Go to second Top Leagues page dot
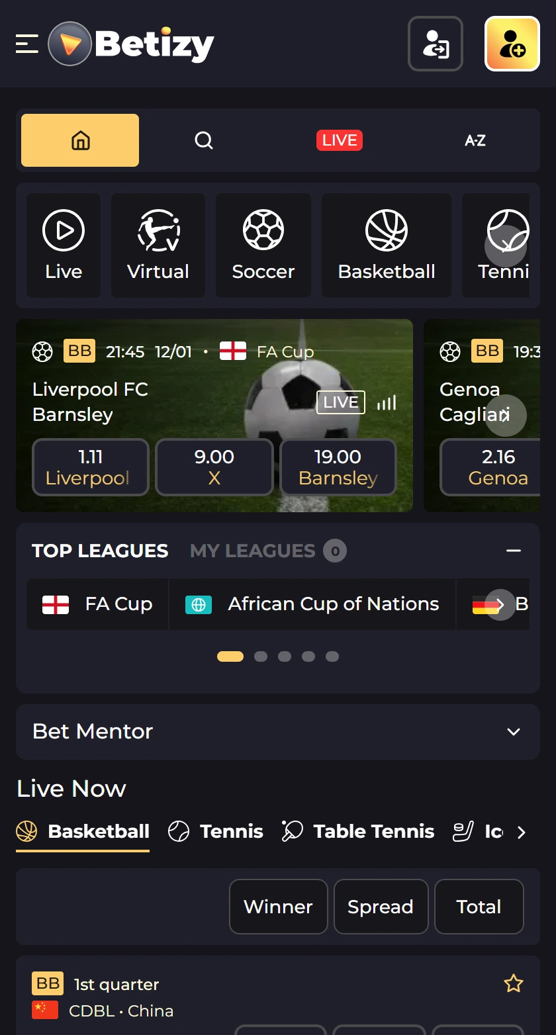 pos(261,656)
